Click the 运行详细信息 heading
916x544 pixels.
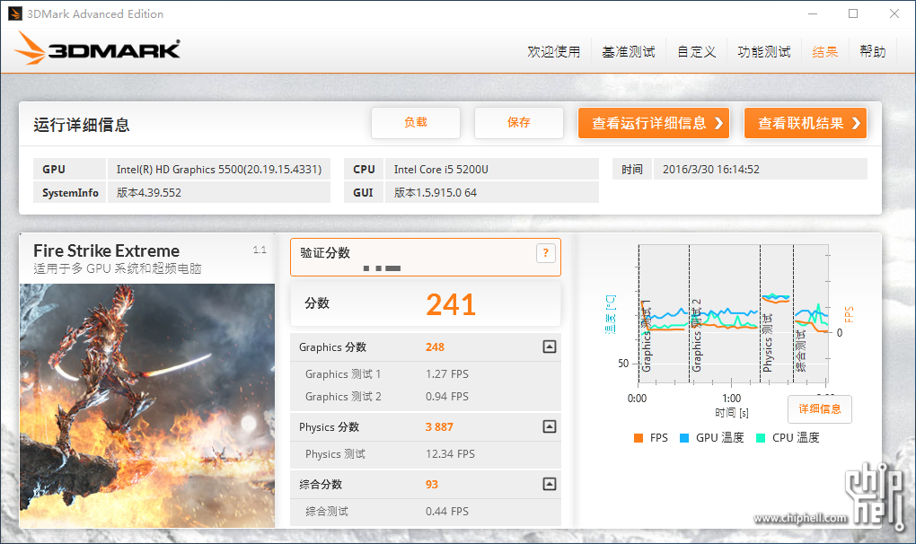pyautogui.click(x=81, y=124)
